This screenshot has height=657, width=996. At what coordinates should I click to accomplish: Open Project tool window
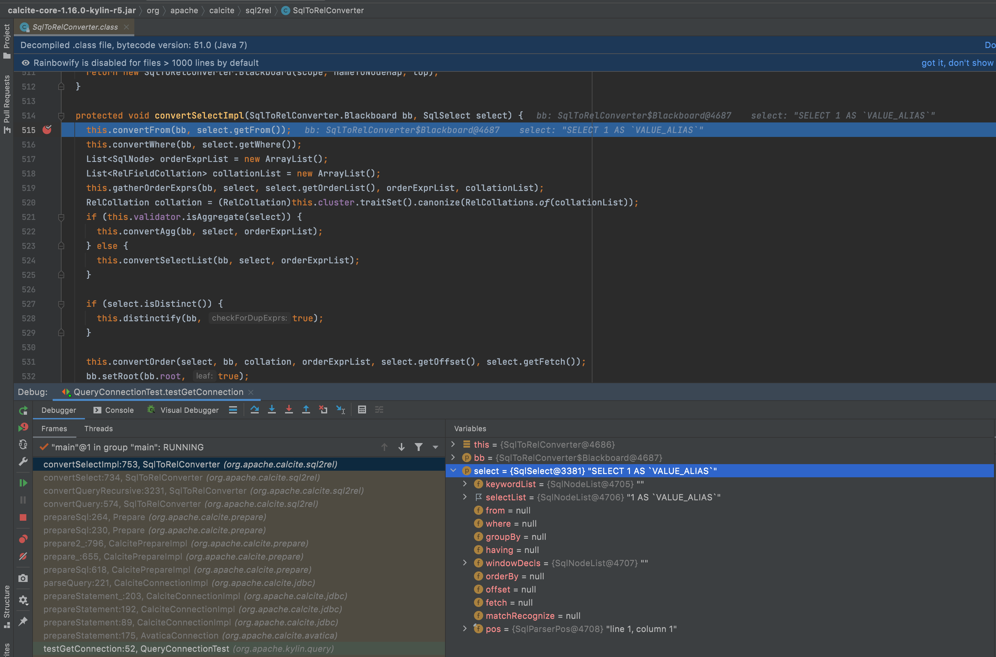coord(7,41)
